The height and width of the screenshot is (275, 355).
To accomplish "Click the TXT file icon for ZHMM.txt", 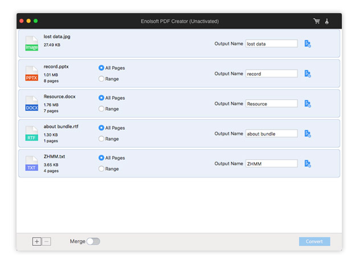I will click(x=31, y=163).
